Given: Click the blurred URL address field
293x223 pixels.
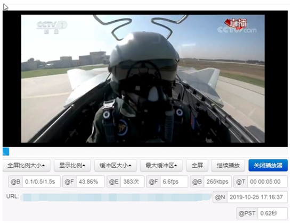Looking at the screenshot, I should pyautogui.click(x=116, y=197).
